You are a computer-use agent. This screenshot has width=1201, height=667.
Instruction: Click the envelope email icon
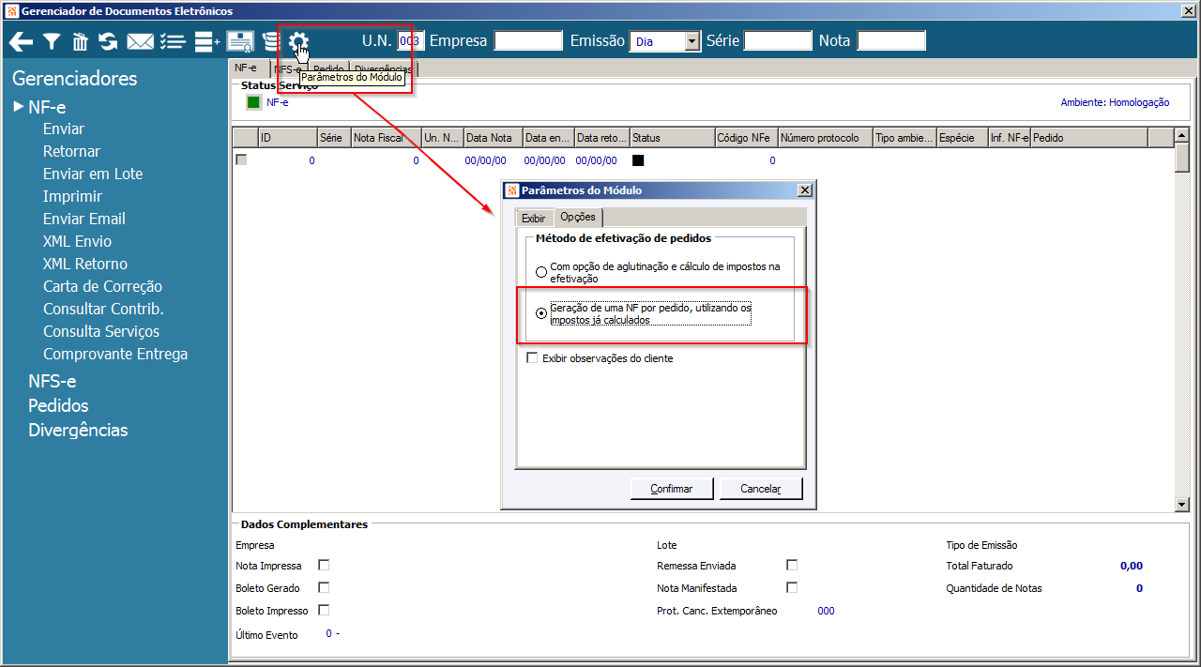(141, 41)
